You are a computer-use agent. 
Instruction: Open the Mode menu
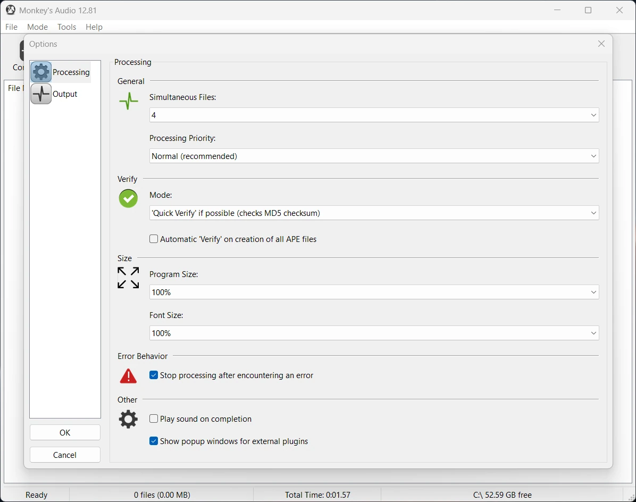[x=37, y=27]
